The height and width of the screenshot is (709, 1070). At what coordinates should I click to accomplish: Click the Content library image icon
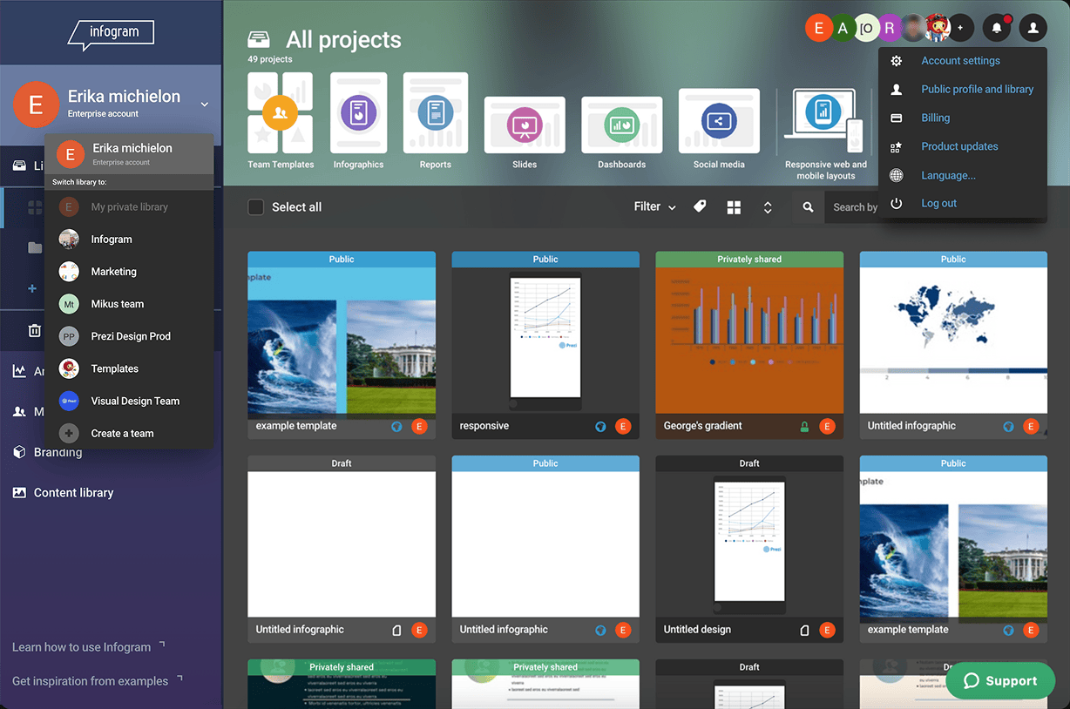tap(19, 492)
